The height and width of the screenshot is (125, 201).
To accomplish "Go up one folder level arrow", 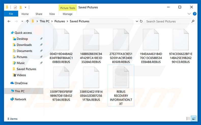I will (27, 21).
